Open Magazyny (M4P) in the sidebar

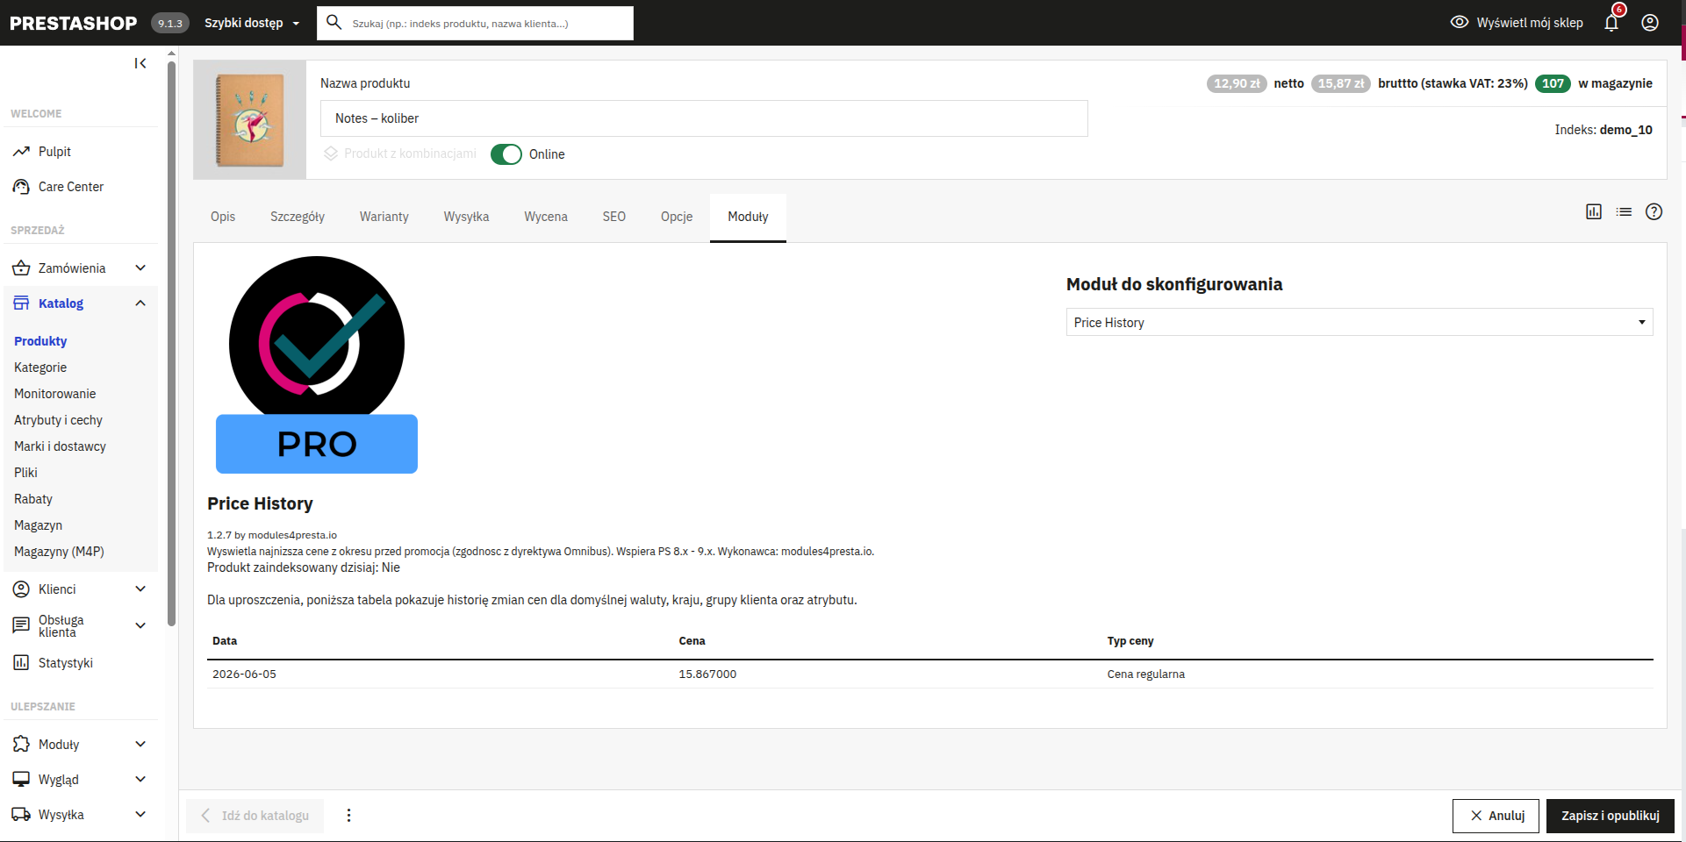[59, 552]
